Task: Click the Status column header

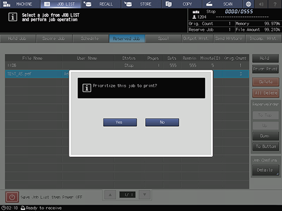Action: coord(129,58)
